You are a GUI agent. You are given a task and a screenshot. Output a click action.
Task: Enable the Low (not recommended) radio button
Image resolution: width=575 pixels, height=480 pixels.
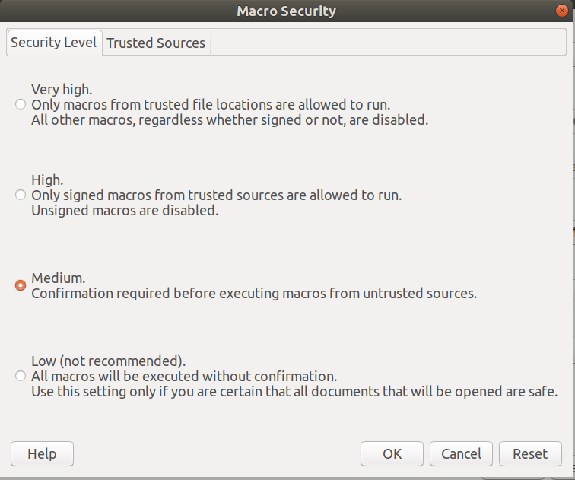(x=21, y=376)
